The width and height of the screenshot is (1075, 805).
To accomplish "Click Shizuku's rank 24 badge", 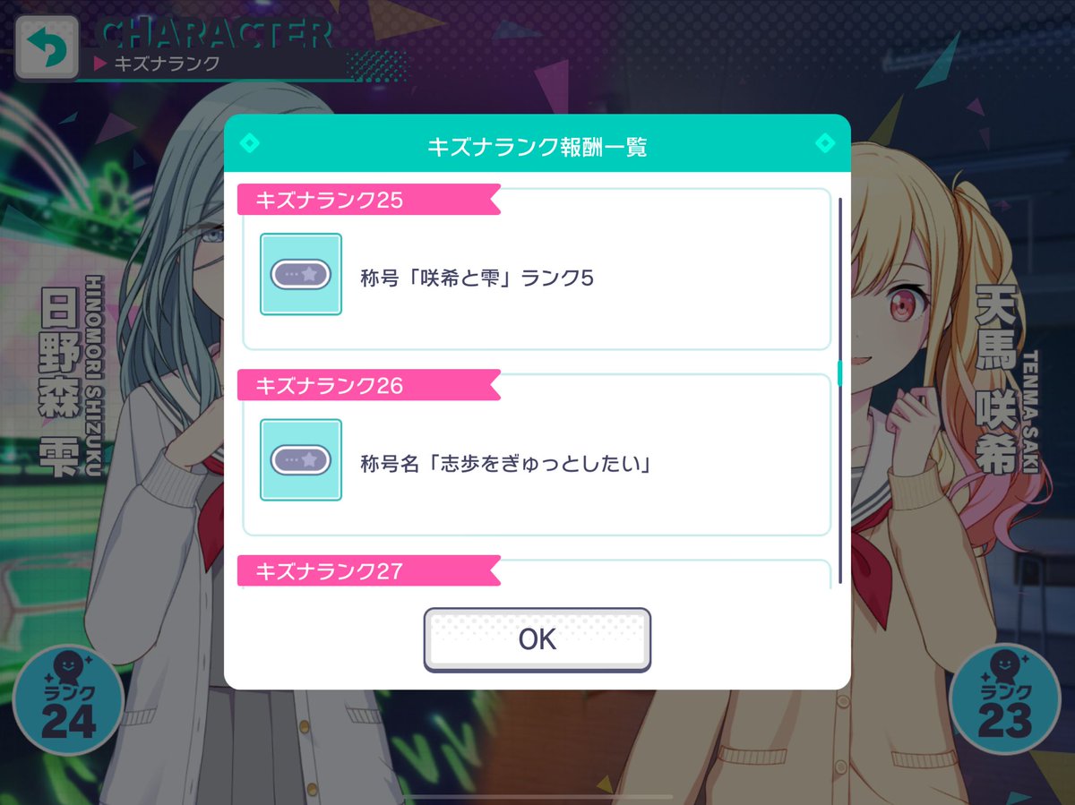I will click(68, 699).
